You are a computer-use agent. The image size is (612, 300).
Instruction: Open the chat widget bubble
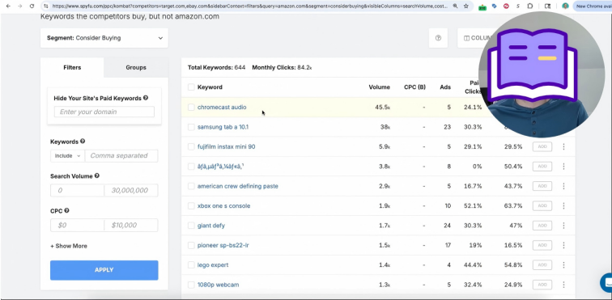coord(607,283)
